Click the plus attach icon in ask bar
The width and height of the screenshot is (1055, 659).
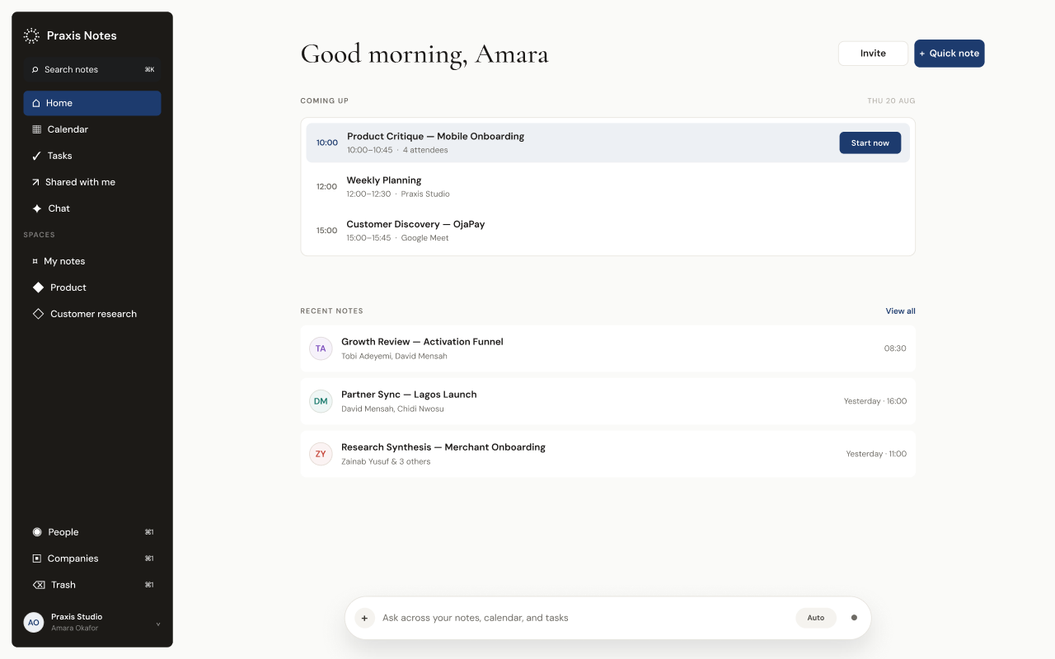[364, 618]
